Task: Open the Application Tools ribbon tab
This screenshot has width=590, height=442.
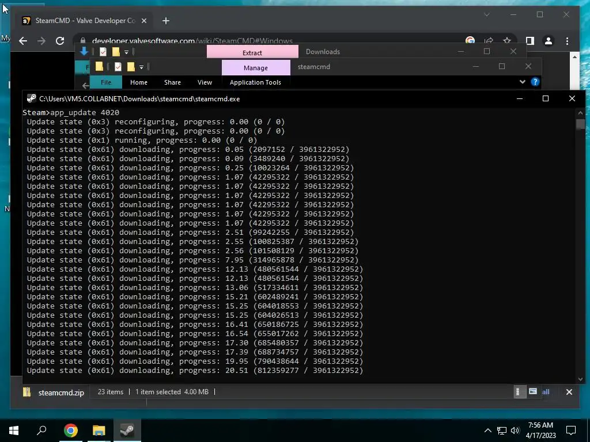Action: (255, 82)
